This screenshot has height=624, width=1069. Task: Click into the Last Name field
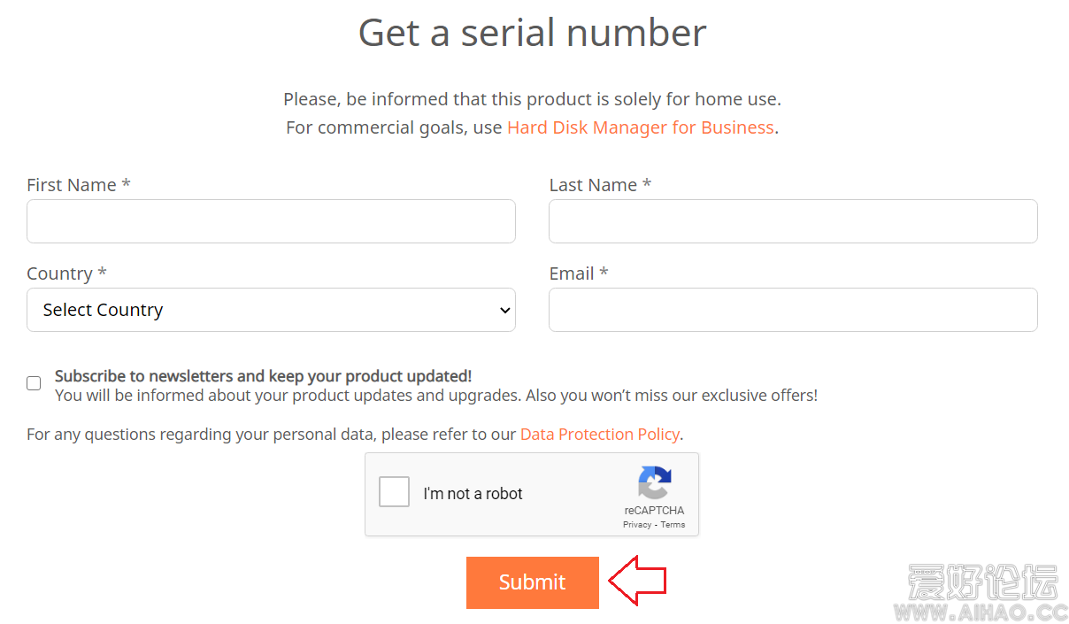pos(793,221)
